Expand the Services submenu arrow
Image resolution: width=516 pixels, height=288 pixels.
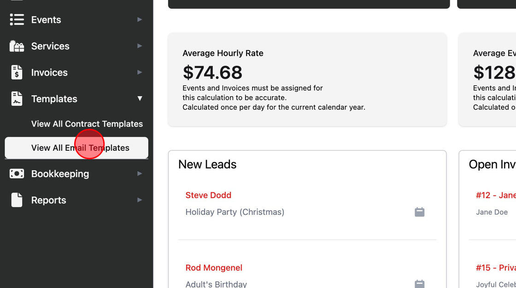140,46
